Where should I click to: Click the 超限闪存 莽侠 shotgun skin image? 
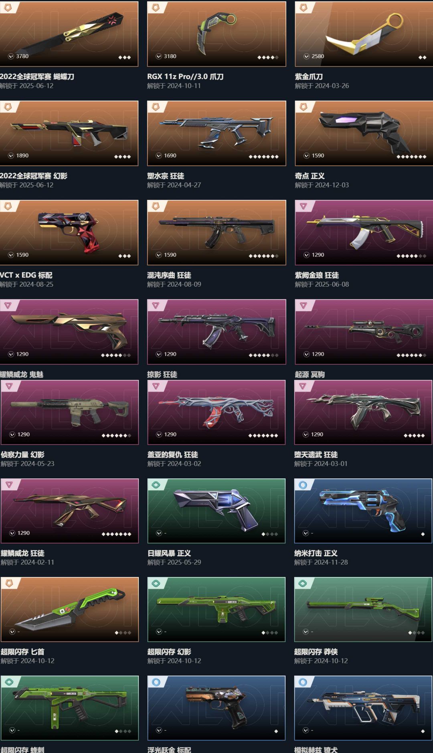click(363, 609)
